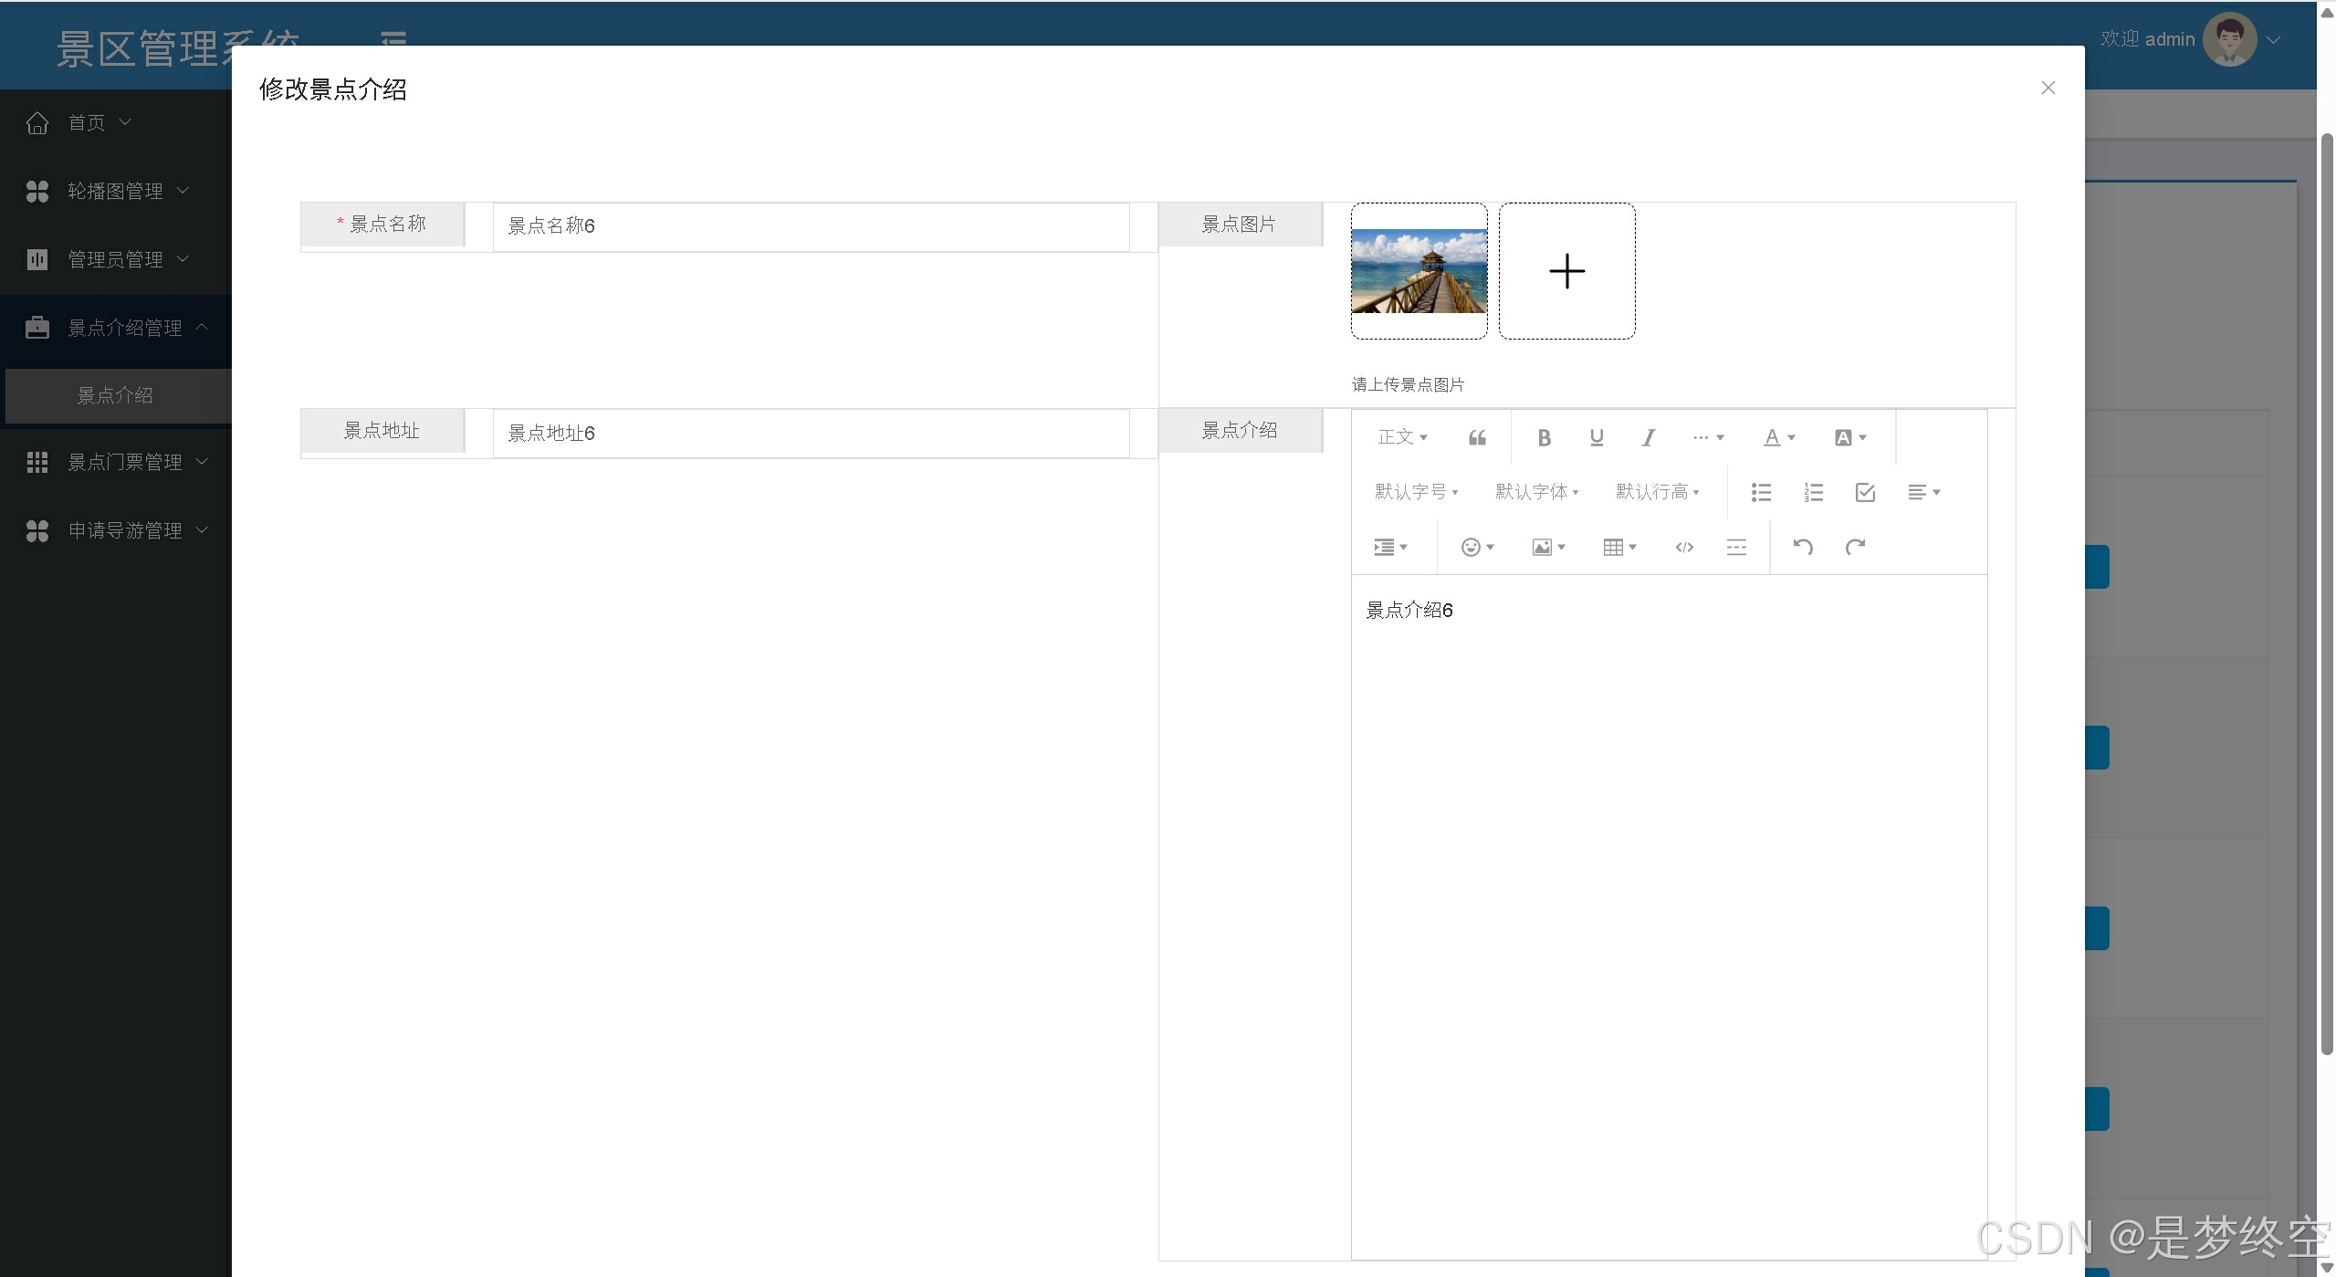Click the plus box to upload image

point(1566,271)
